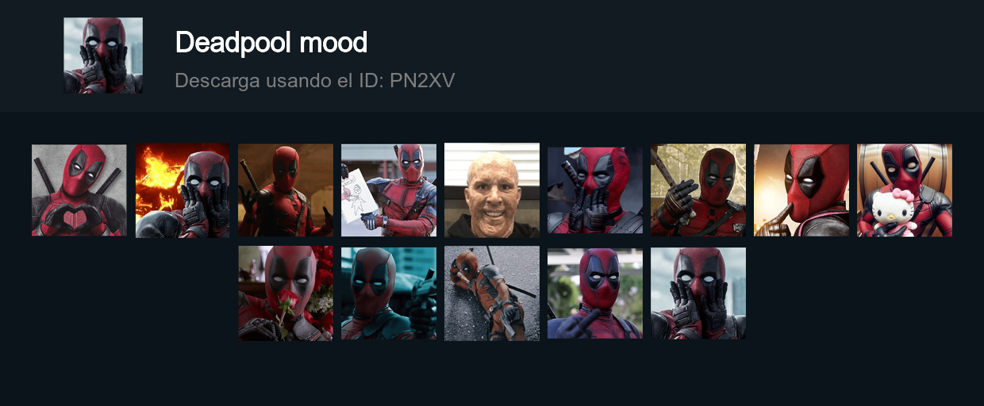Choose Deadpool drawing a sword from back
Viewport: 984px width, 406px height.
tap(698, 190)
